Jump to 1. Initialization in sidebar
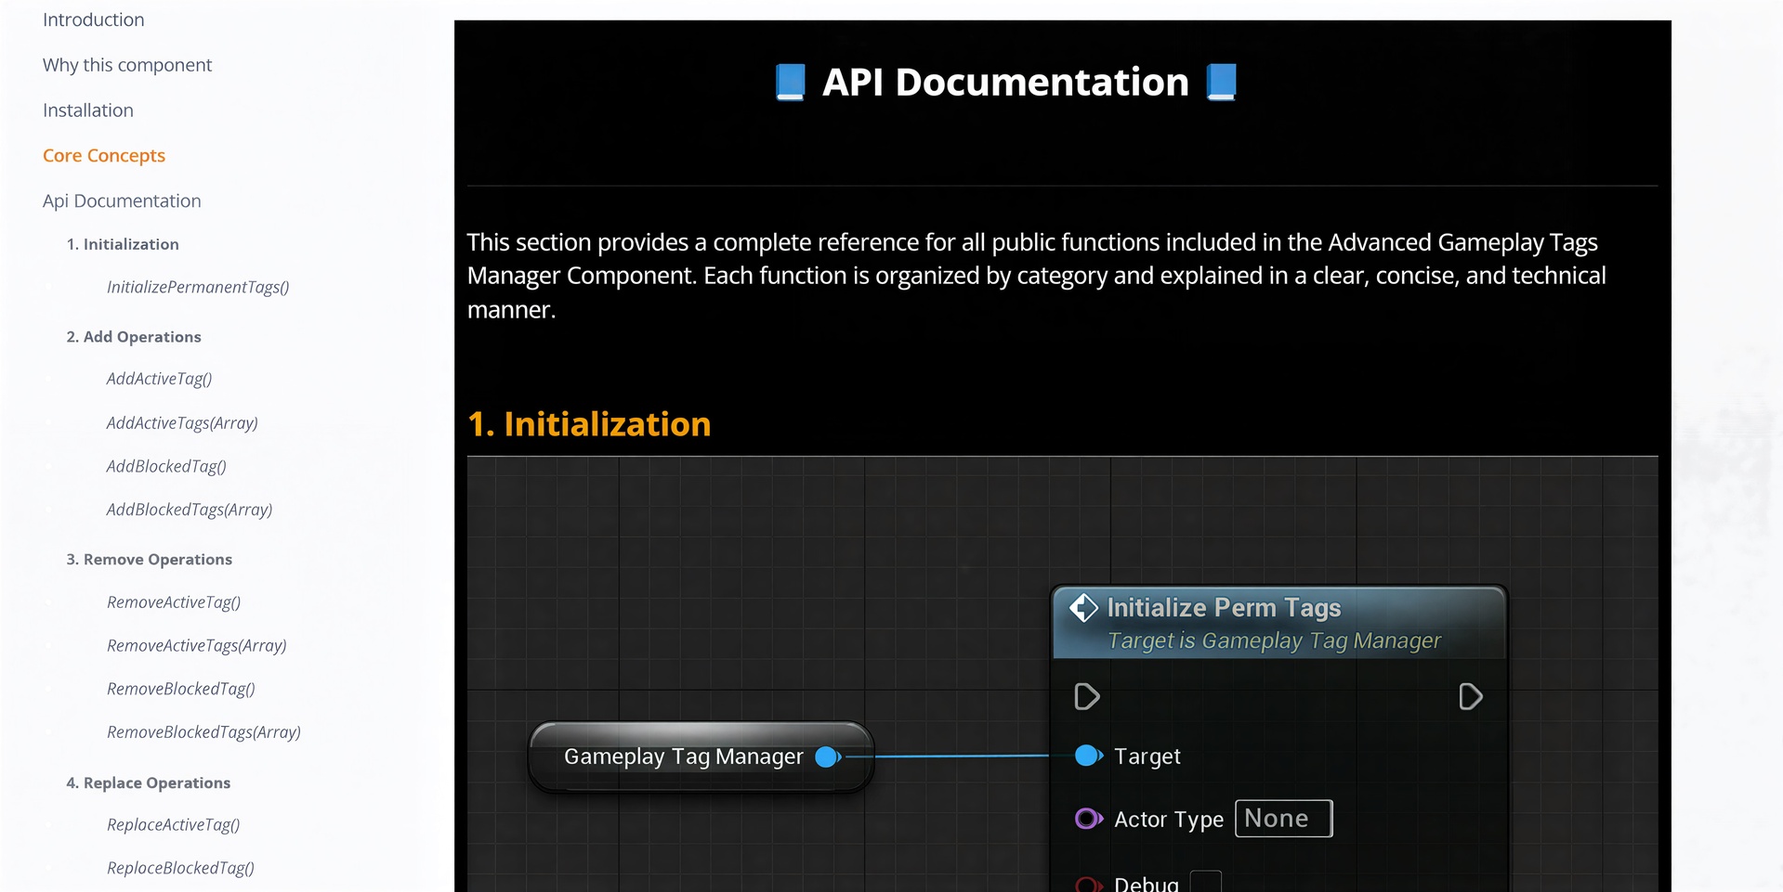The height and width of the screenshot is (892, 1783). [123, 244]
